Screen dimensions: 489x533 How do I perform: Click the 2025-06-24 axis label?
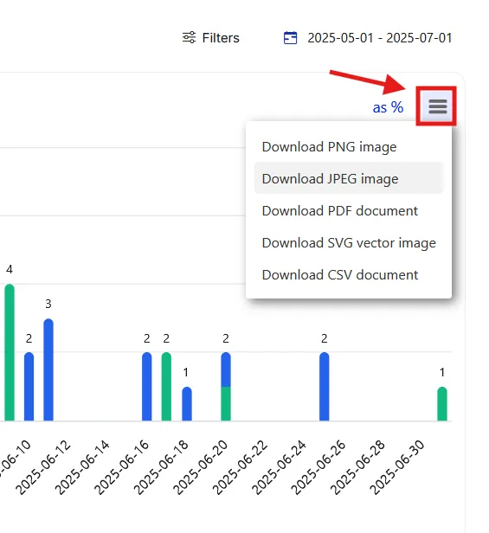click(279, 467)
